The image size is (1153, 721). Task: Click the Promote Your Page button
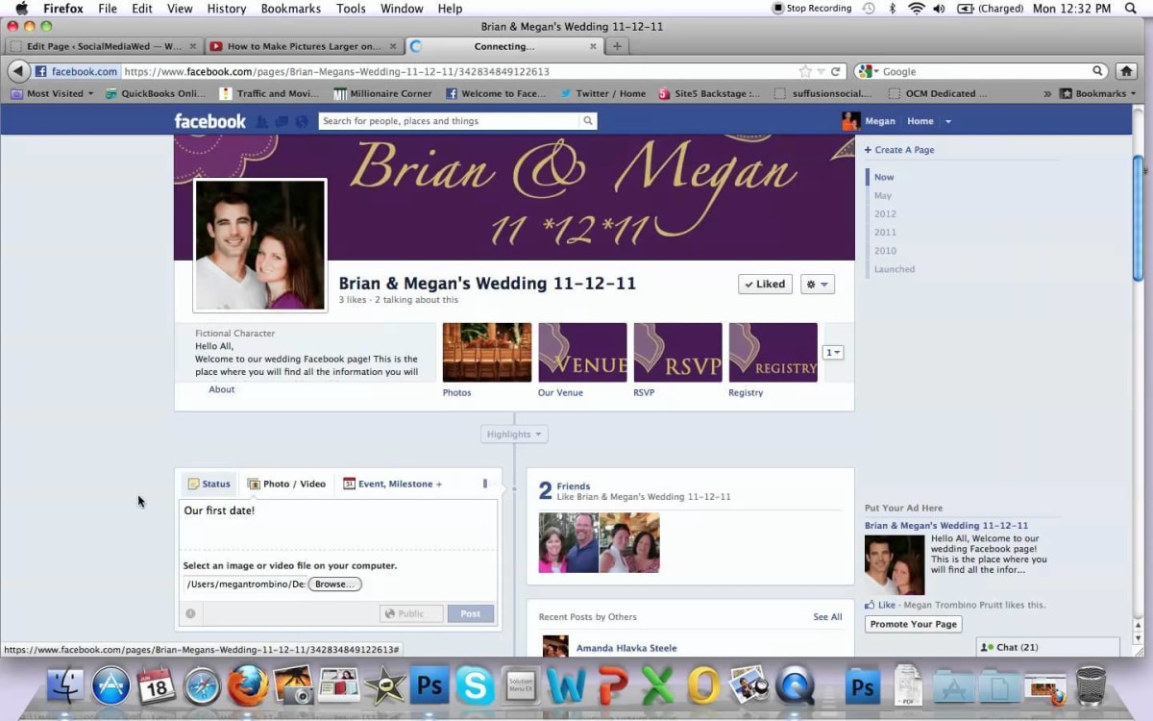tap(913, 624)
